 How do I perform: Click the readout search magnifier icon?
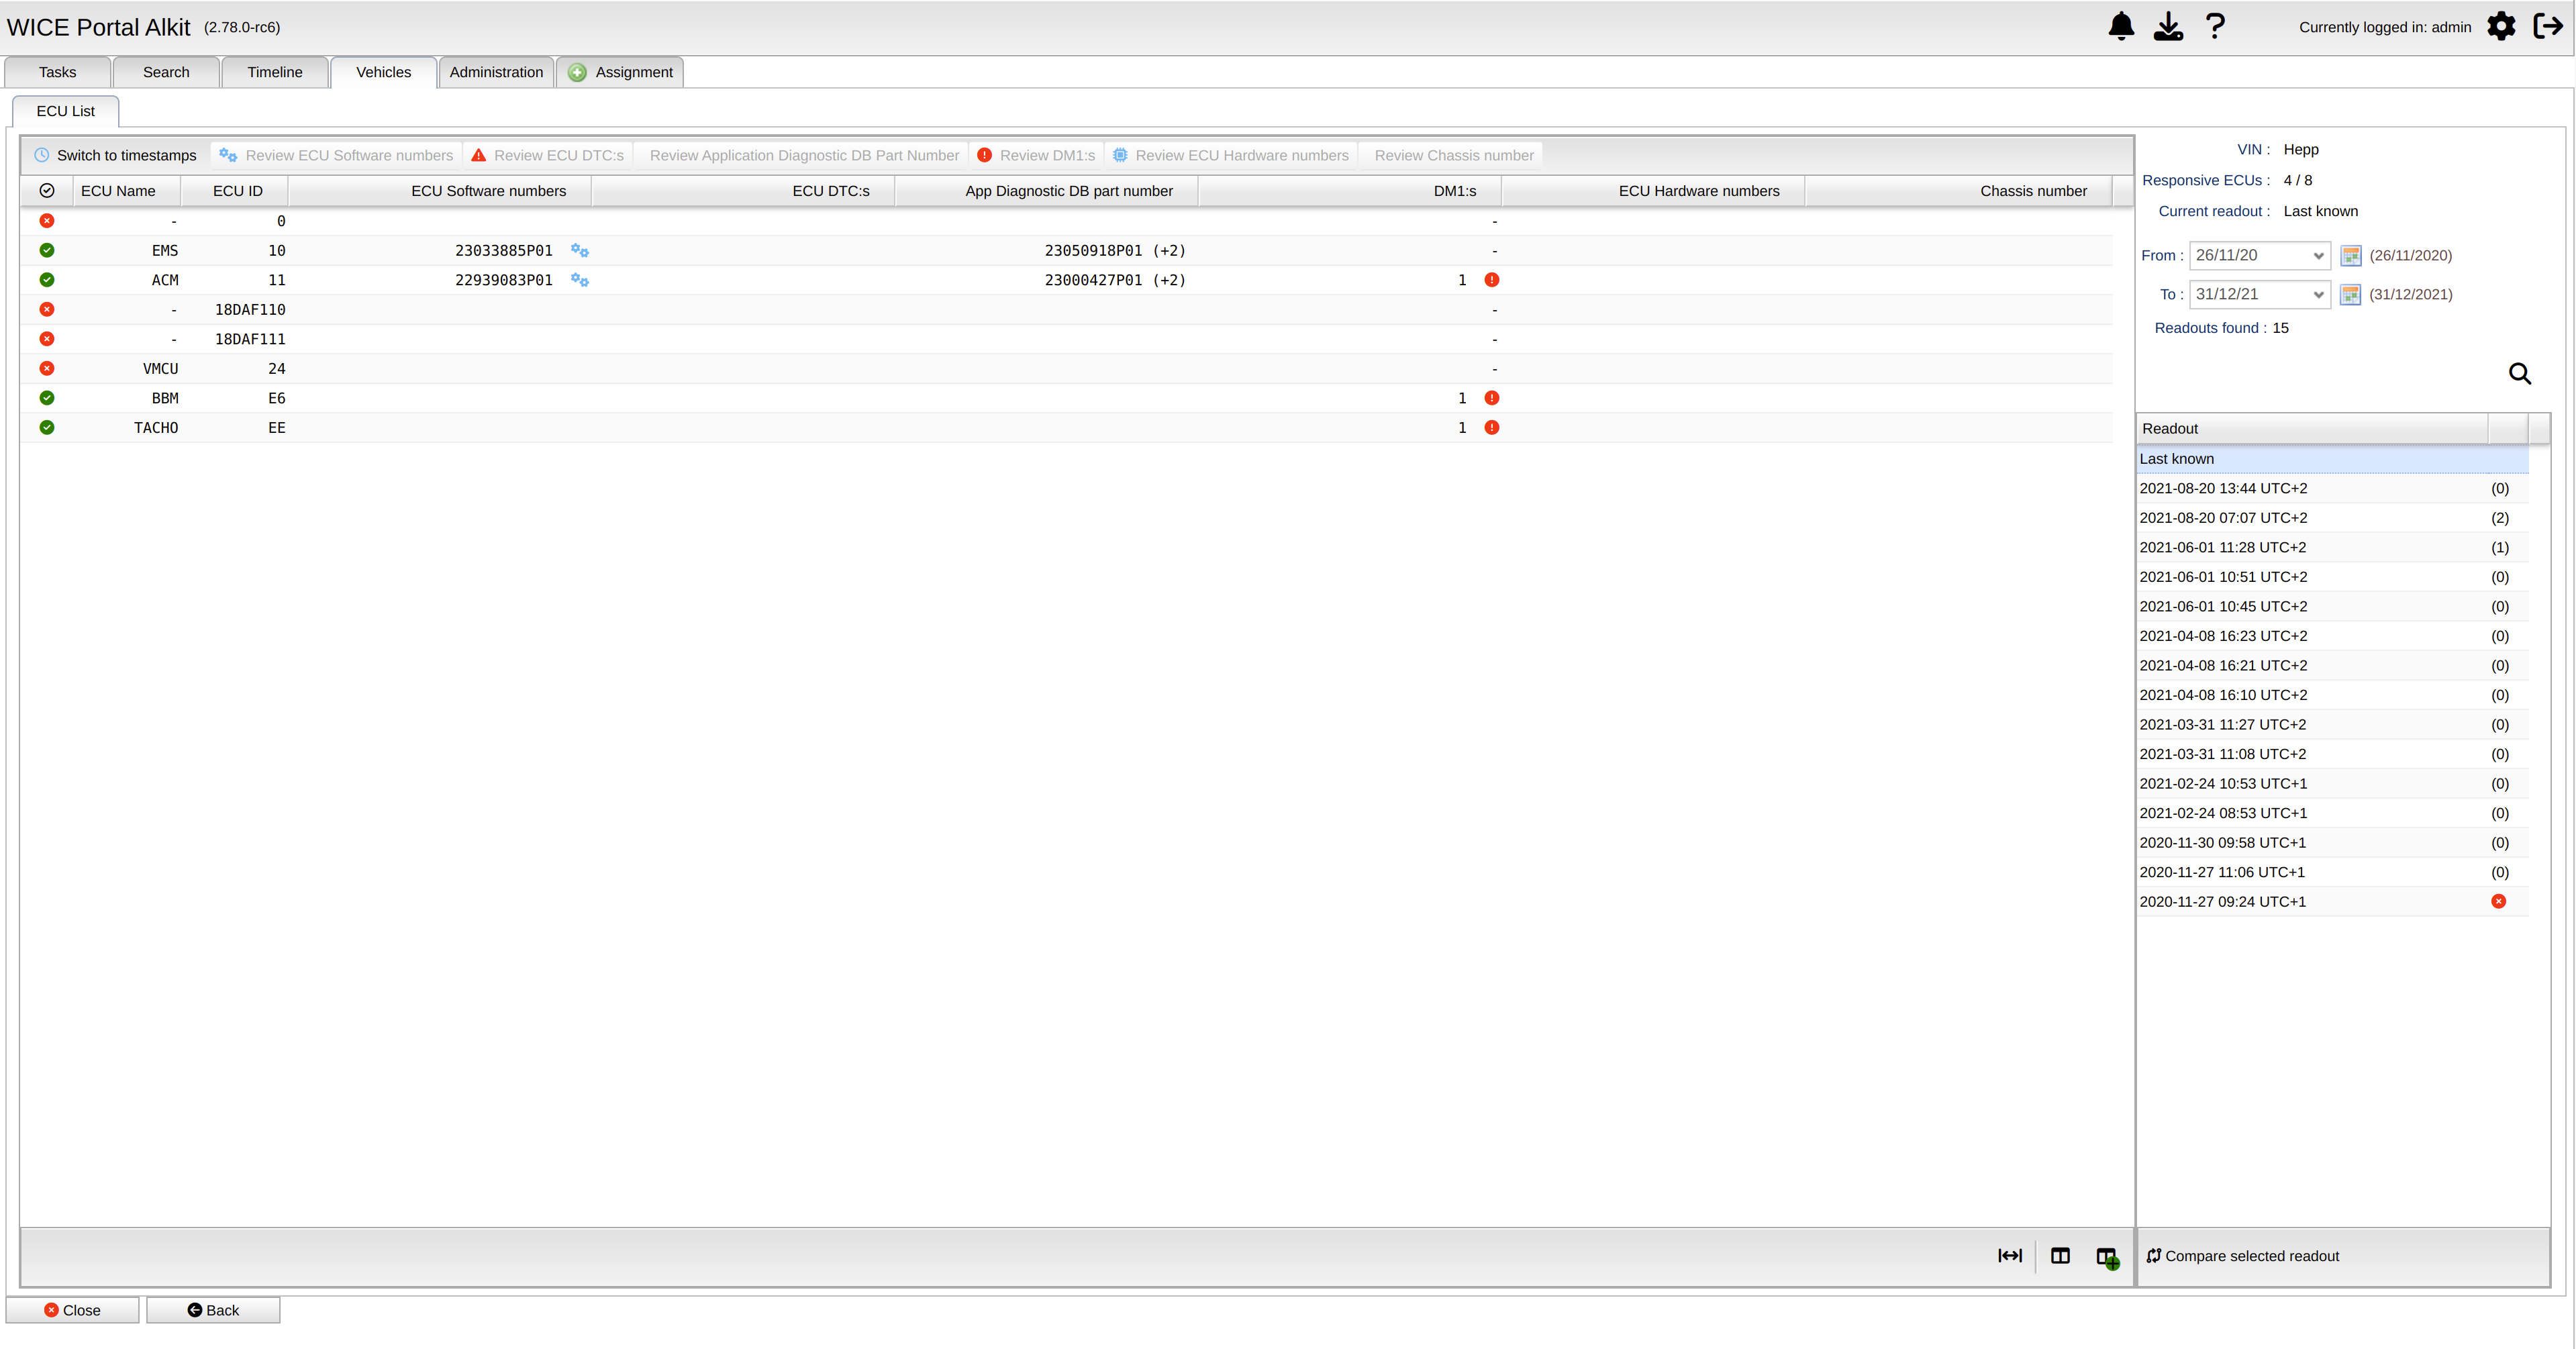2519,374
